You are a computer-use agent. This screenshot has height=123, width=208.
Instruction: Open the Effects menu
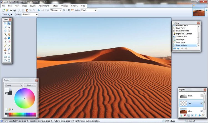pos(55,6)
